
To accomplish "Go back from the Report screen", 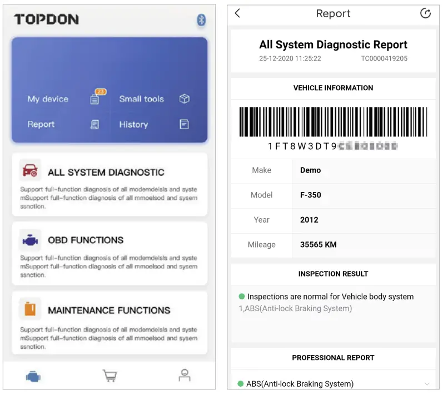I will tap(237, 13).
